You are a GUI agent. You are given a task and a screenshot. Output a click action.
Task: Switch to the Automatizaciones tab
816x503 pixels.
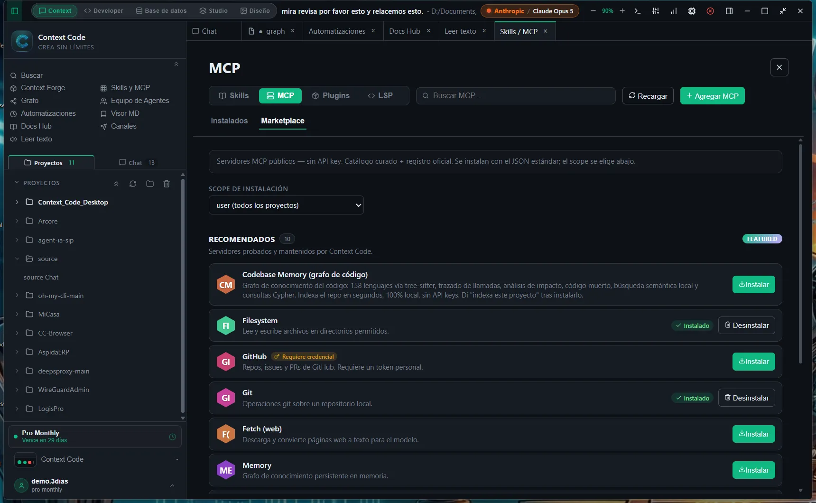tap(337, 31)
